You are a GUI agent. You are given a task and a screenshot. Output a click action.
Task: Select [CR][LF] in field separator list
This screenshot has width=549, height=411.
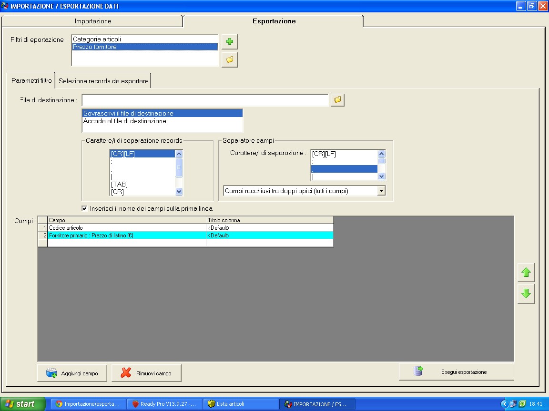344,154
